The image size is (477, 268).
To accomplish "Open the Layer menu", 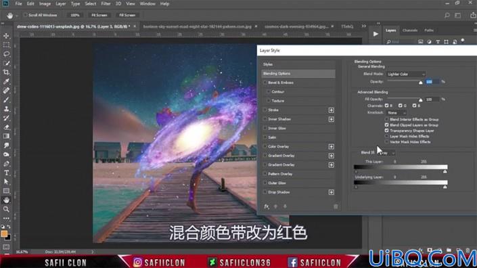I will tap(61, 4).
